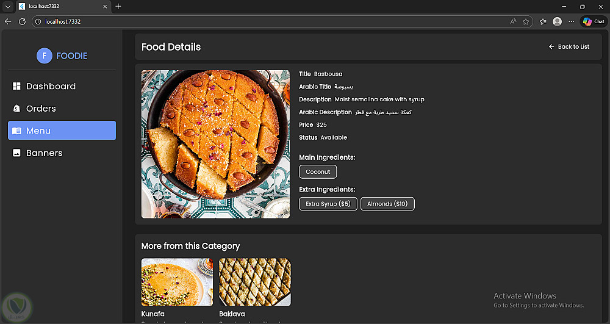
Task: Click the Basbousa main image
Action: [215, 144]
